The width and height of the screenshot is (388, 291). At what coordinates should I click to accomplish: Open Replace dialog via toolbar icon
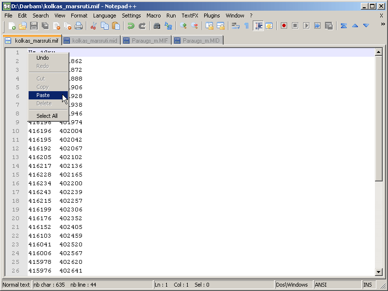click(x=168, y=26)
